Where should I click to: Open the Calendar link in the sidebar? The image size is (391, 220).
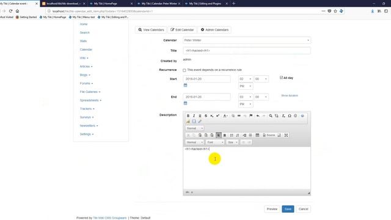click(86, 50)
